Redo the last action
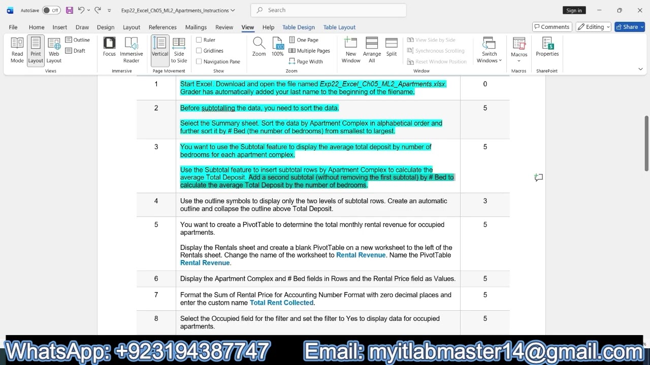The width and height of the screenshot is (650, 365). [x=98, y=10]
